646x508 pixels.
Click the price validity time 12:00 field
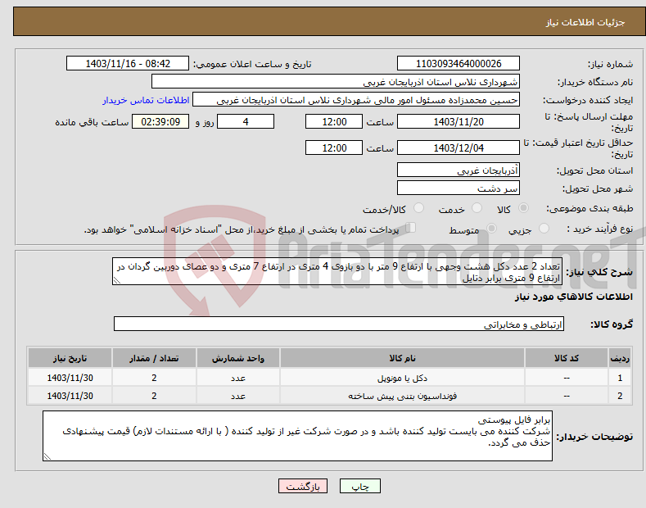pyautogui.click(x=334, y=147)
